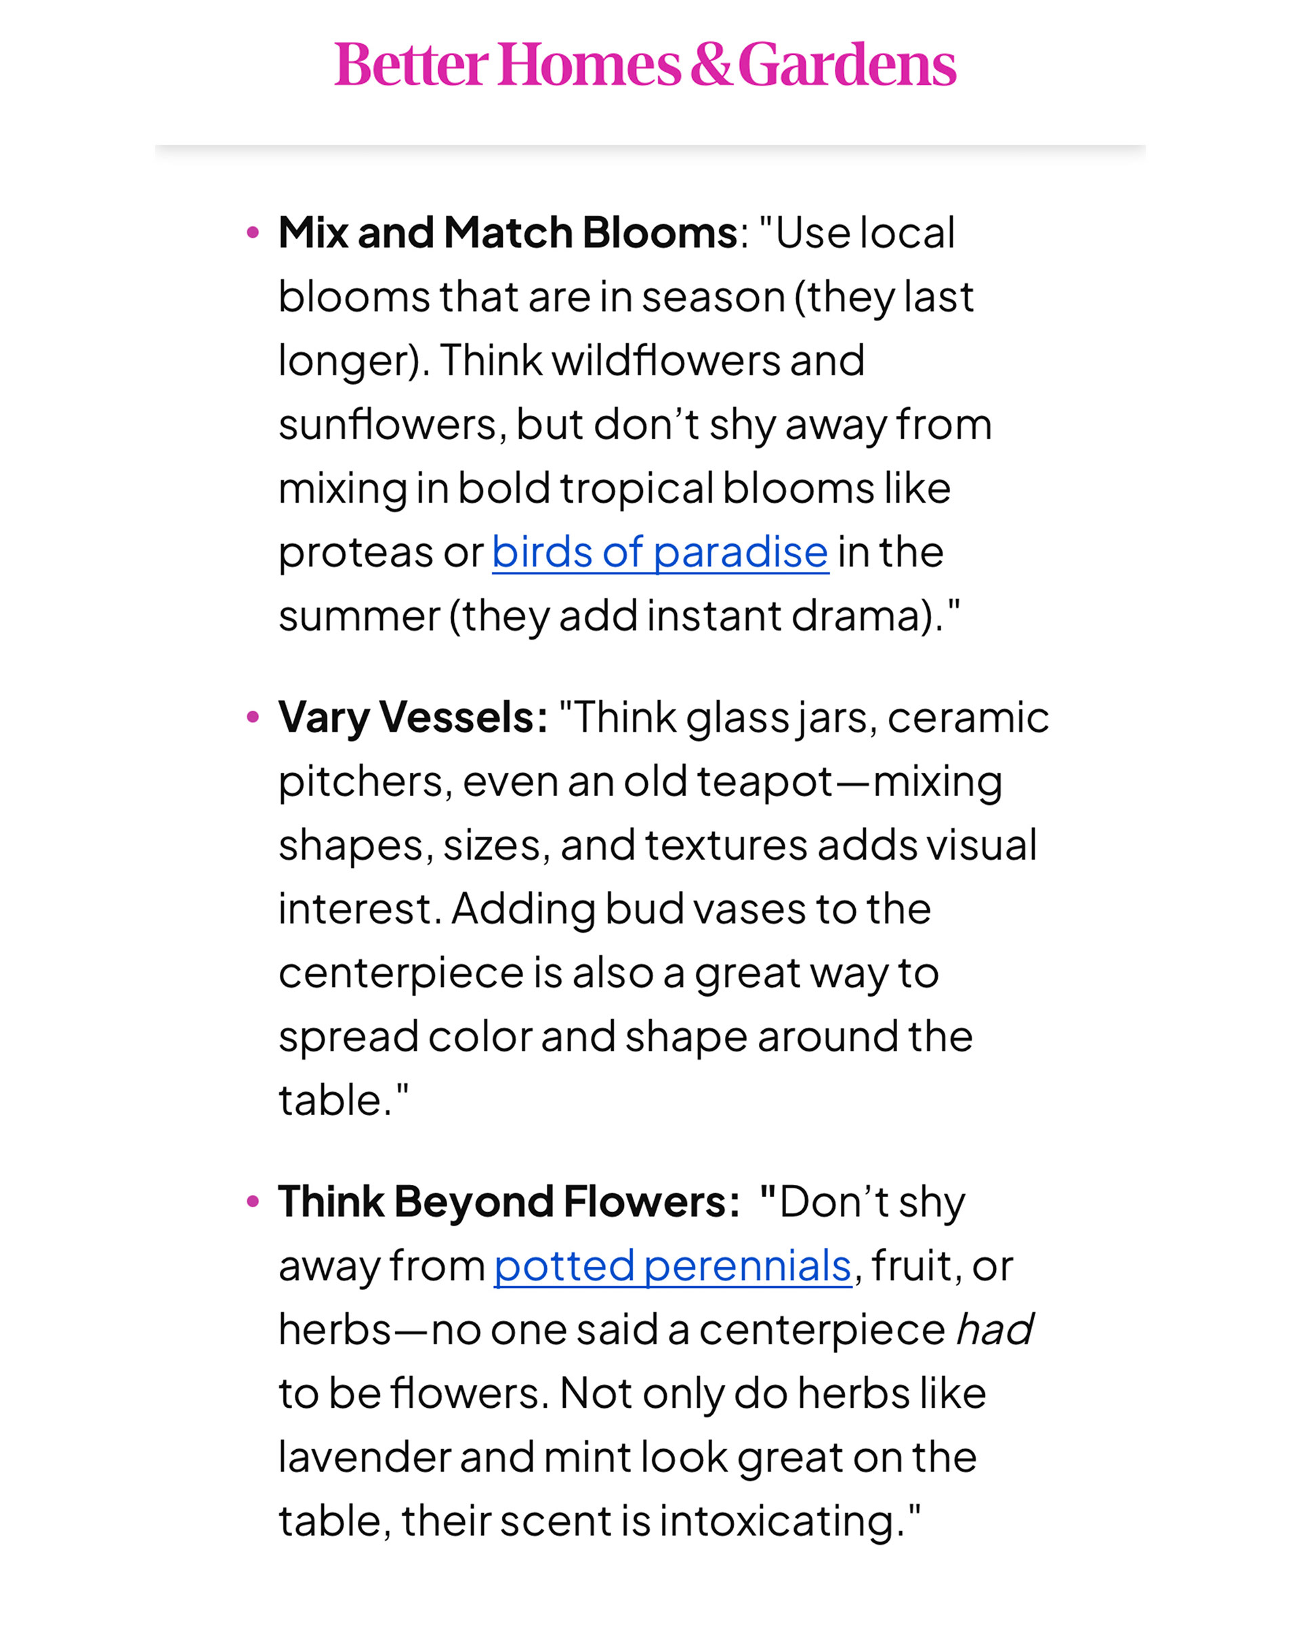The image size is (1301, 1626).
Task: Click the pink bullet beside Vary Vessels
Action: 253,717
